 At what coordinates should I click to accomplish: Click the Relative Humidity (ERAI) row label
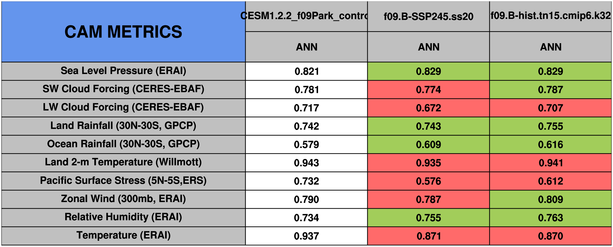click(123, 217)
